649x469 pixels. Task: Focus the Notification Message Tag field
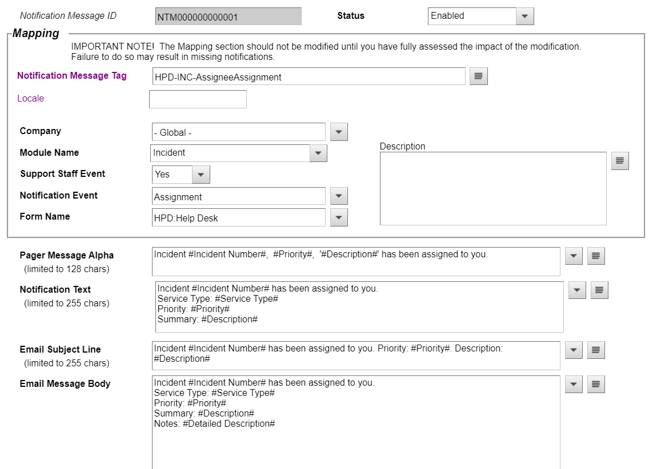(309, 77)
